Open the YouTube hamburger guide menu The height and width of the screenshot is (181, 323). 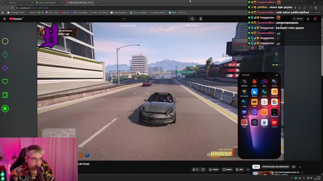(4, 19)
